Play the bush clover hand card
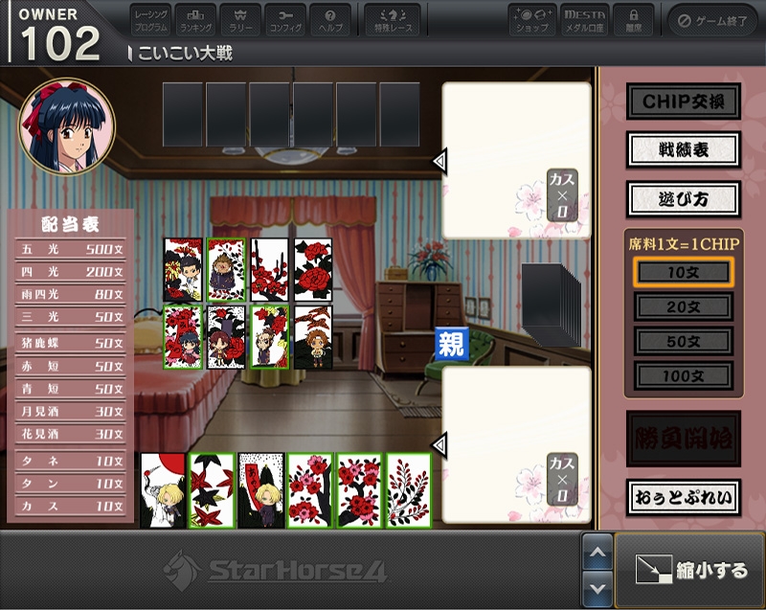The height and width of the screenshot is (610, 766). 409,490
